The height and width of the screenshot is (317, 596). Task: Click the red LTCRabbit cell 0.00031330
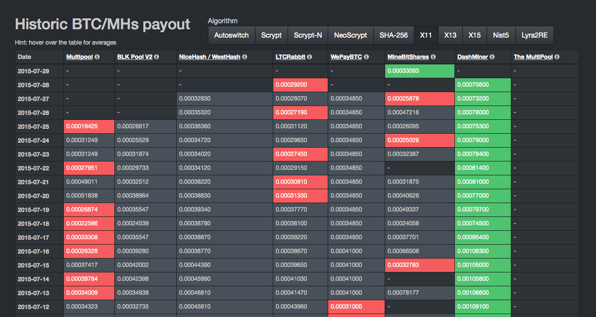[x=301, y=196]
